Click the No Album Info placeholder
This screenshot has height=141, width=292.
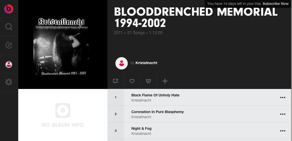[63, 115]
